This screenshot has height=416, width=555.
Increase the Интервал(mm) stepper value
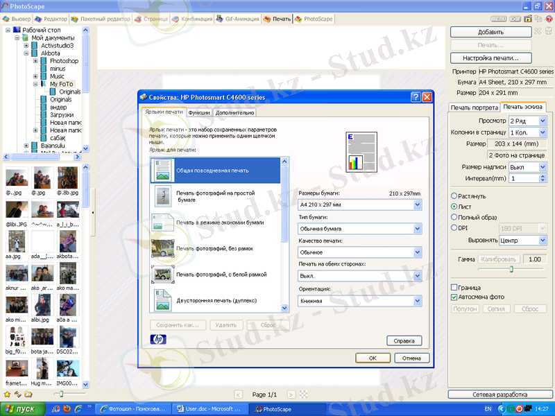click(543, 177)
